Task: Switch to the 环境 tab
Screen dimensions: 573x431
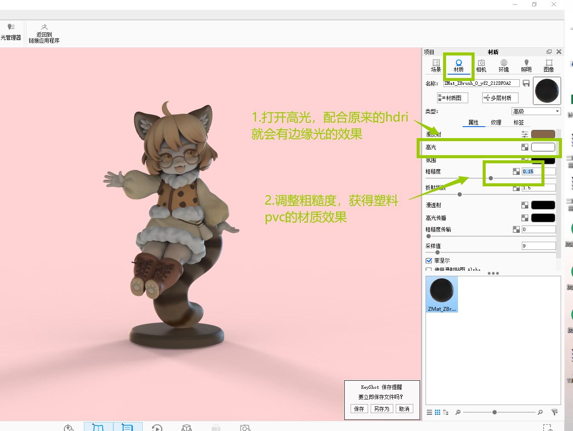Action: (x=504, y=66)
